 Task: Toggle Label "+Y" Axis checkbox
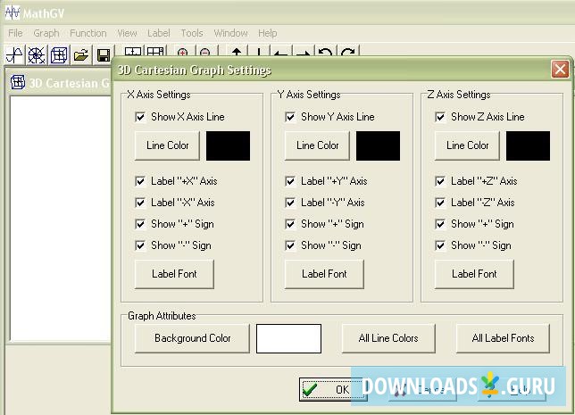point(290,181)
